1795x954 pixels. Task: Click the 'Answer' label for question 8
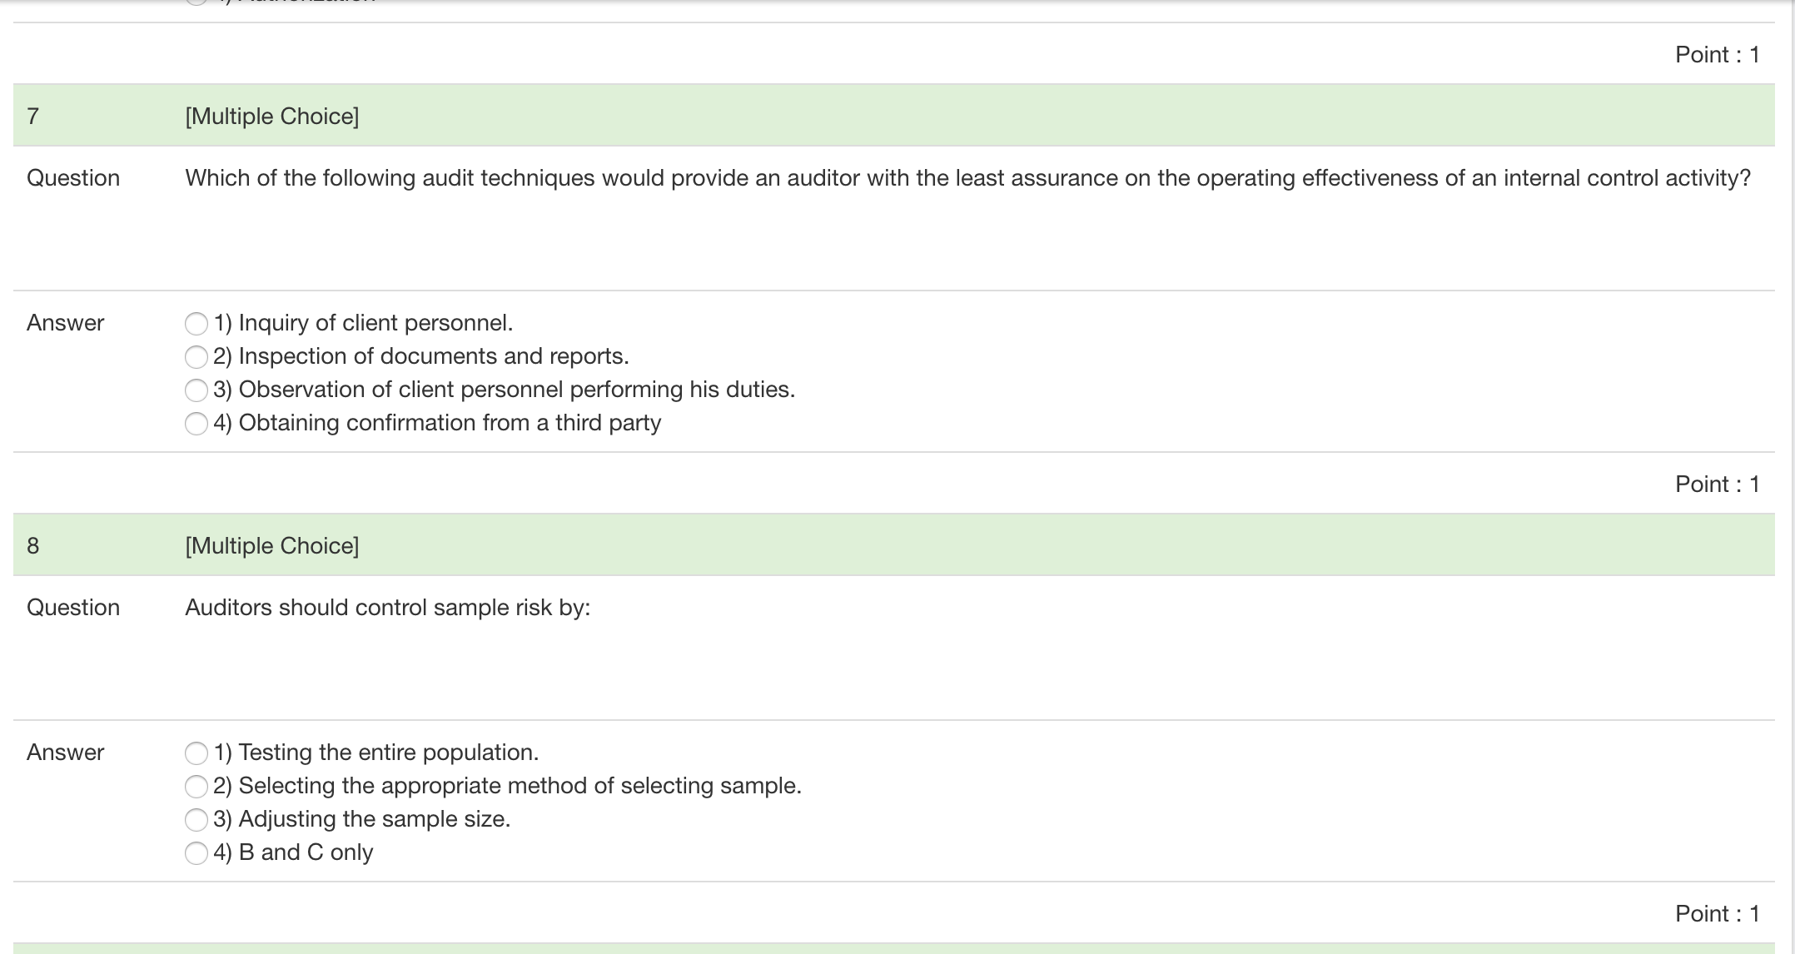coord(64,753)
